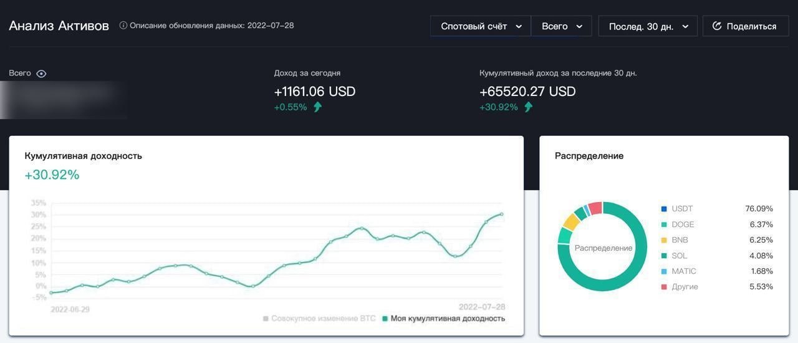The height and width of the screenshot is (343, 798).
Task: Open the Спотовый счёт dropdown
Action: coord(481,26)
